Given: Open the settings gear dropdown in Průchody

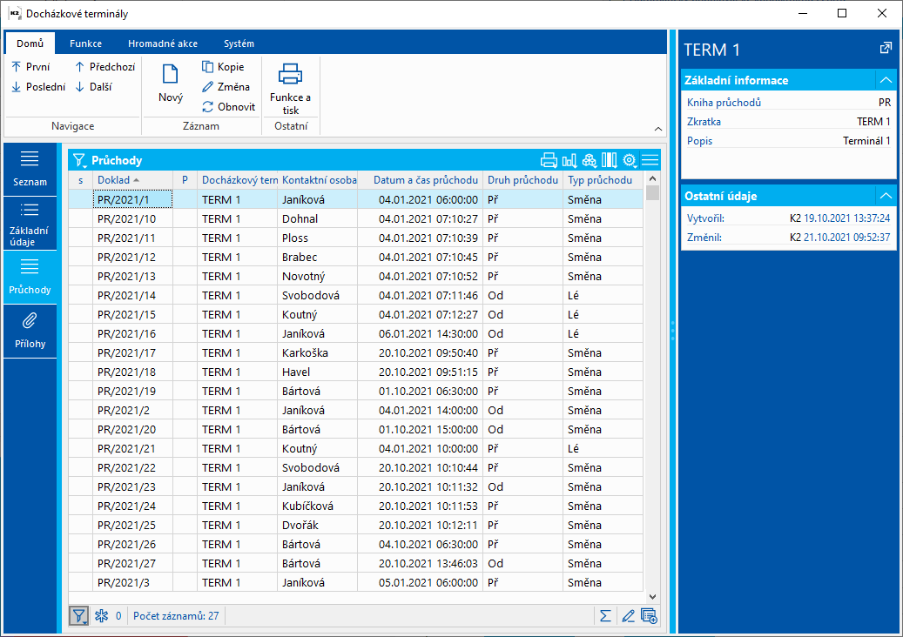Looking at the screenshot, I should 630,160.
